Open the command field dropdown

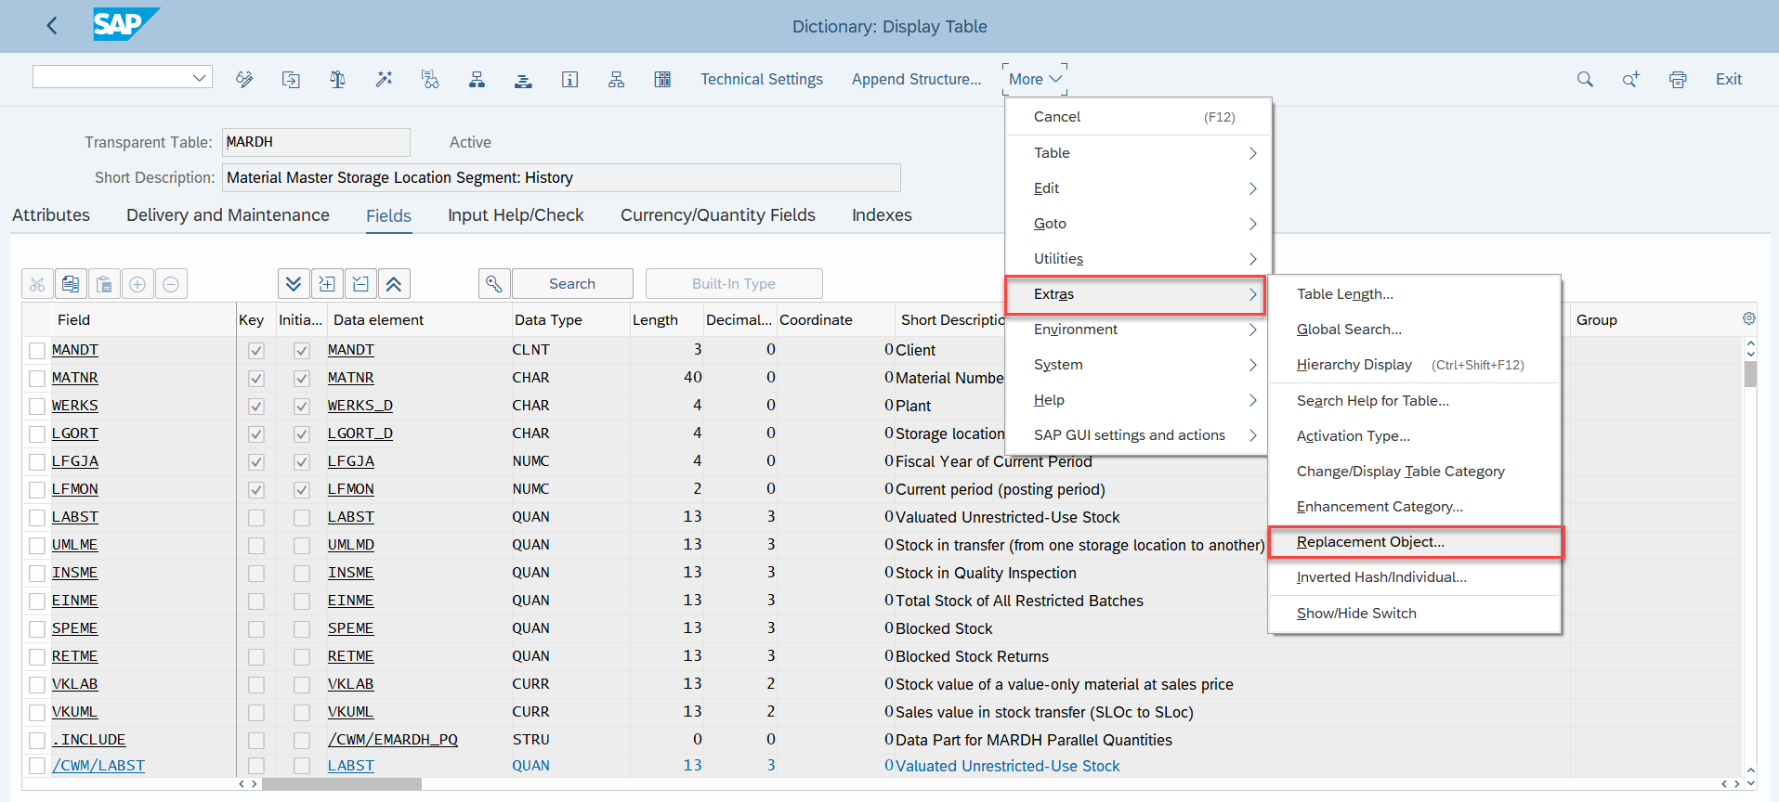click(x=199, y=78)
